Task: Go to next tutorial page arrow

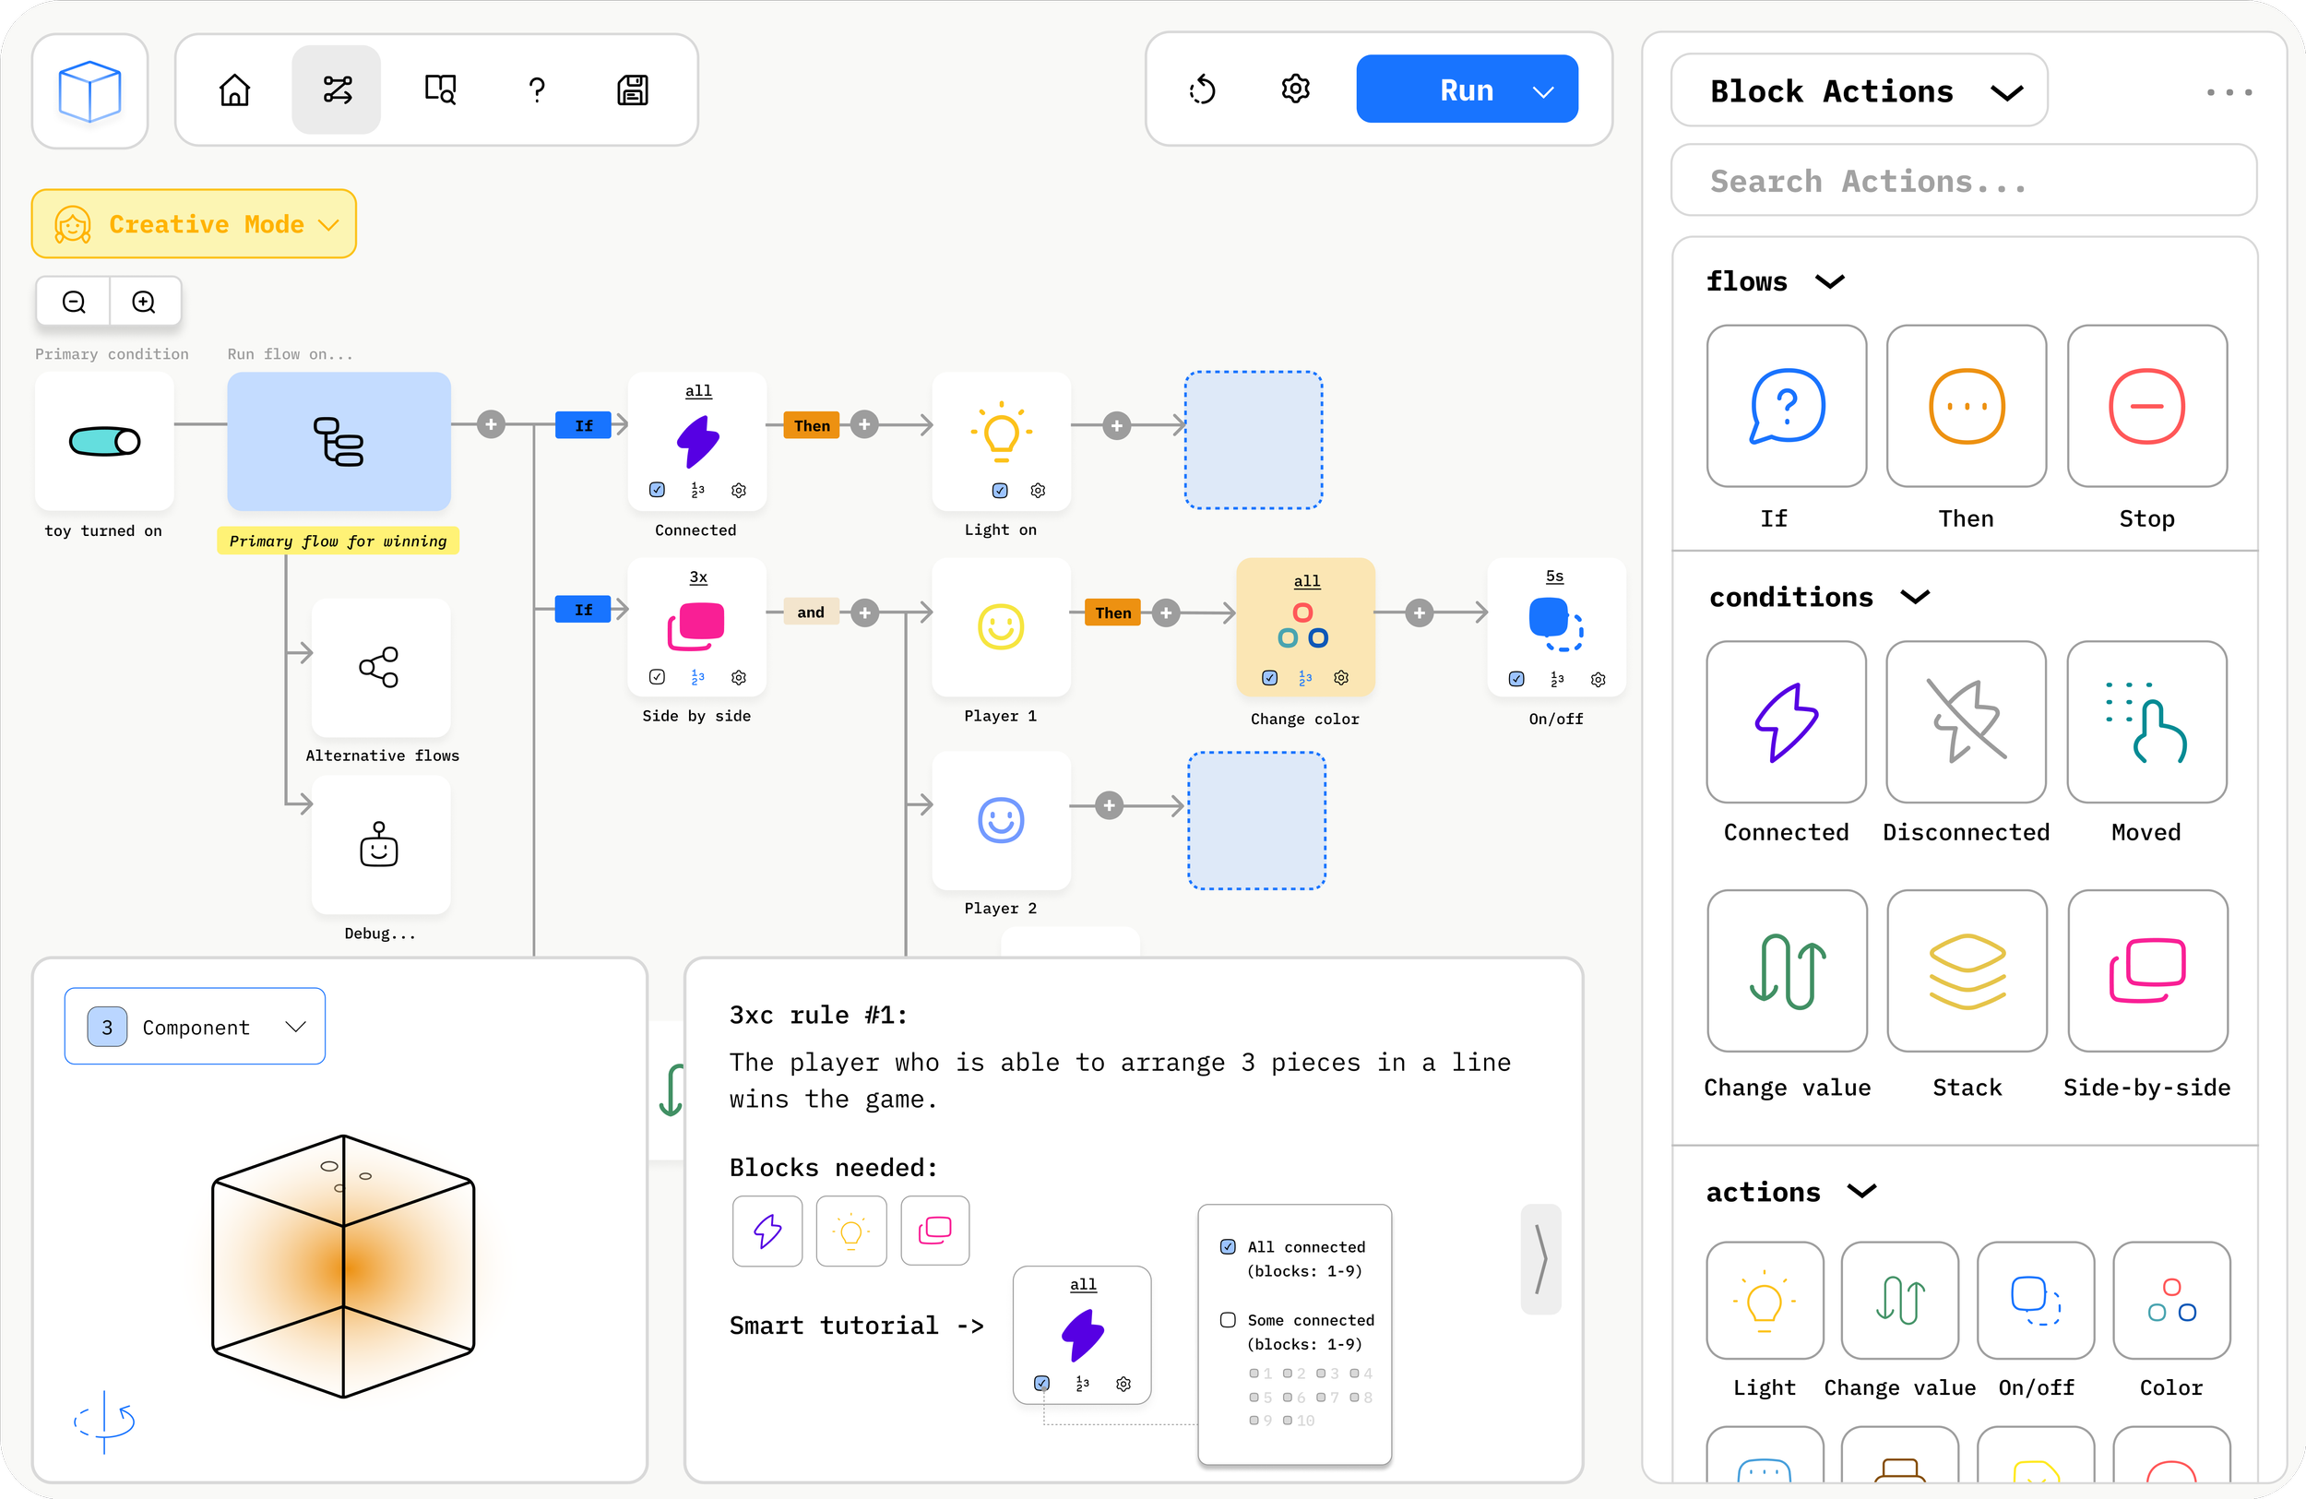Action: point(1539,1258)
